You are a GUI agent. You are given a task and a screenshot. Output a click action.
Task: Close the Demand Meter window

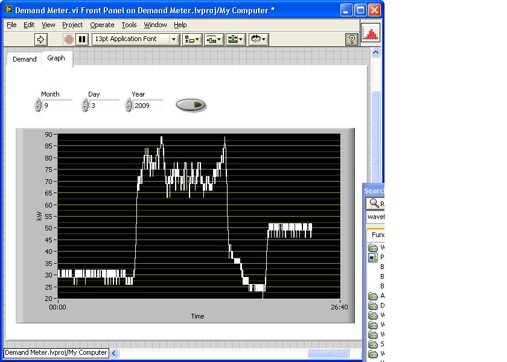[374, 10]
